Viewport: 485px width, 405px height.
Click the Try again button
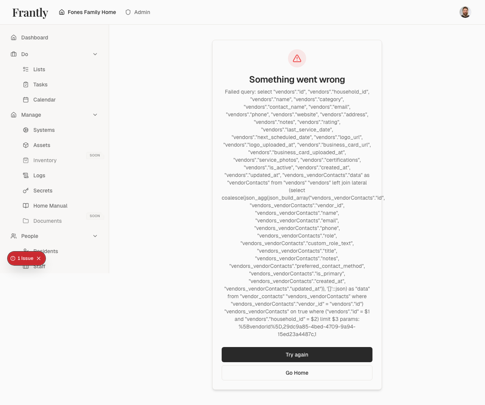click(x=297, y=355)
